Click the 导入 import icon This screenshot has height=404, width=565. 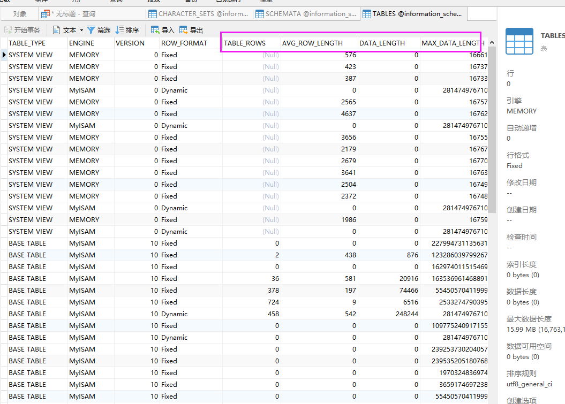[155, 31]
